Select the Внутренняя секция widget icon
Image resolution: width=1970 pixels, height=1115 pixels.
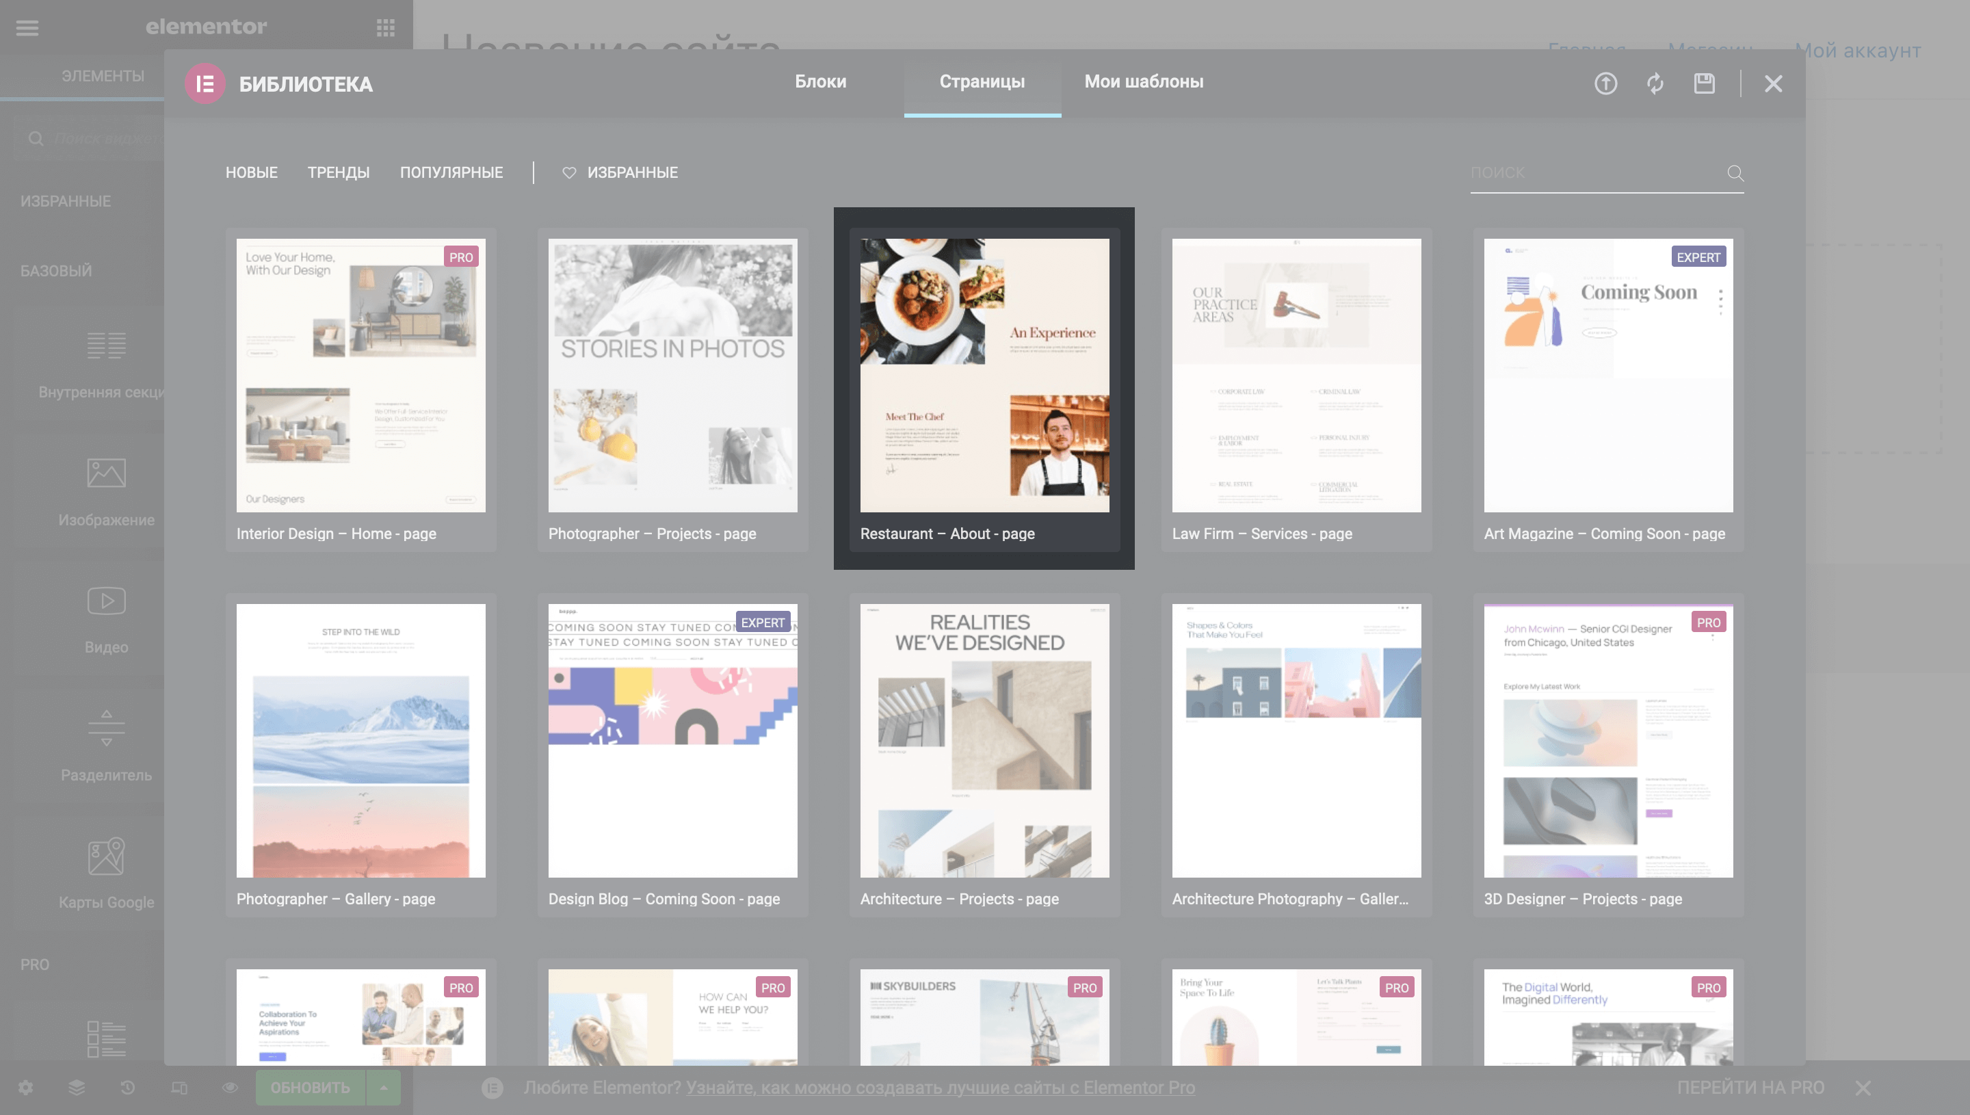[107, 345]
